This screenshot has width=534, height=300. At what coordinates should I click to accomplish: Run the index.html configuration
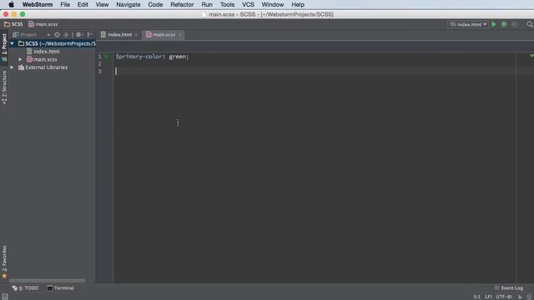pos(494,24)
